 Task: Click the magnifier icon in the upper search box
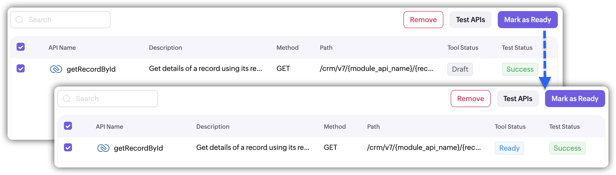pos(19,20)
